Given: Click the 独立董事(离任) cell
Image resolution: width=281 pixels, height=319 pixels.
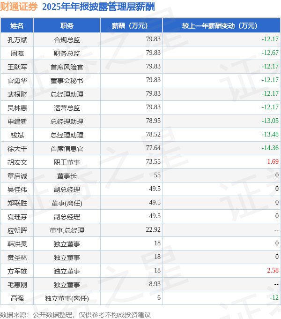Looking at the screenshot, I should pos(67,298).
